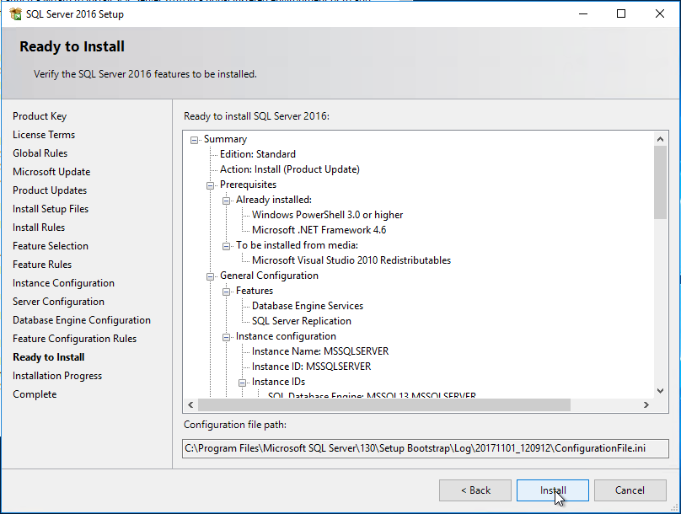681x514 pixels.
Task: Select the Microsoft Update step
Action: (51, 172)
